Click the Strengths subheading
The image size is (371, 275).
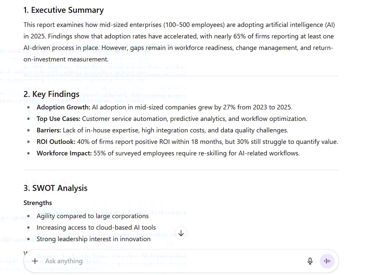point(38,203)
